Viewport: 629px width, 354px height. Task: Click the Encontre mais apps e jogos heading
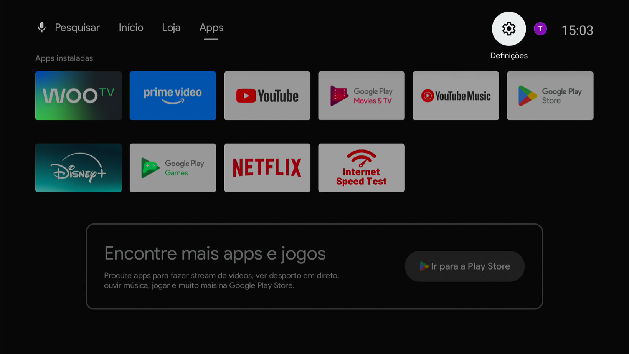(x=215, y=254)
